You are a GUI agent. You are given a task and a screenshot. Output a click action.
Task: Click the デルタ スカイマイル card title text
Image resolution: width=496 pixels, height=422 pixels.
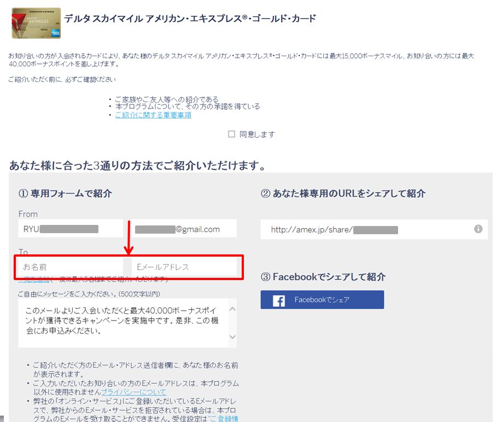[190, 19]
